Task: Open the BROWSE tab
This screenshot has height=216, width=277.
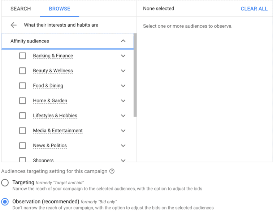Action: [60, 9]
